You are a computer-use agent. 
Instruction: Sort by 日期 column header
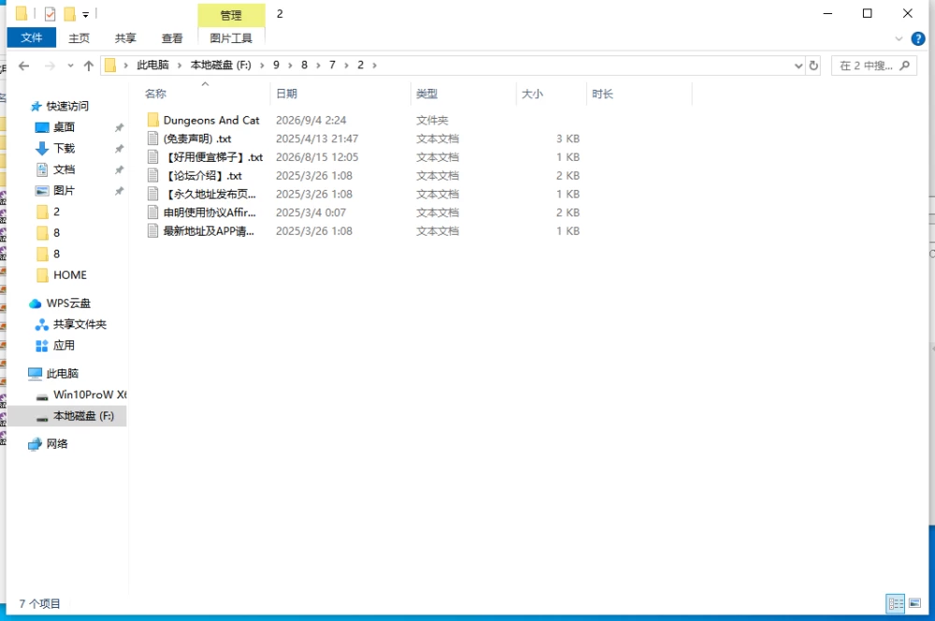tap(287, 94)
